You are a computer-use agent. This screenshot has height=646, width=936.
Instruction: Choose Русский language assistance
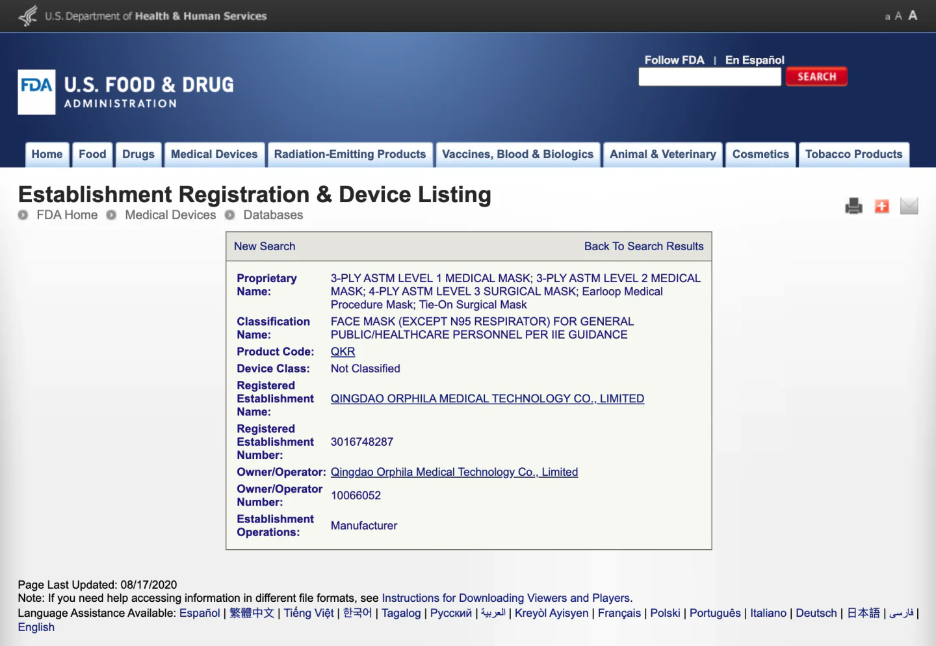click(x=451, y=613)
